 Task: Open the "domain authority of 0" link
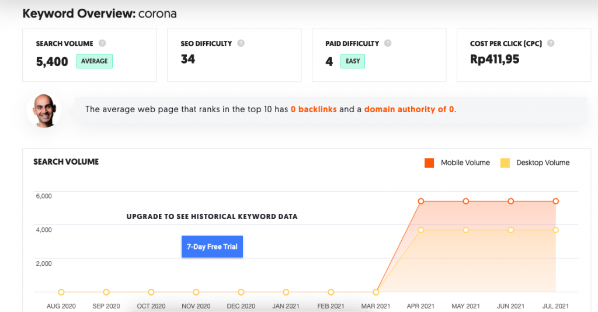(x=409, y=109)
